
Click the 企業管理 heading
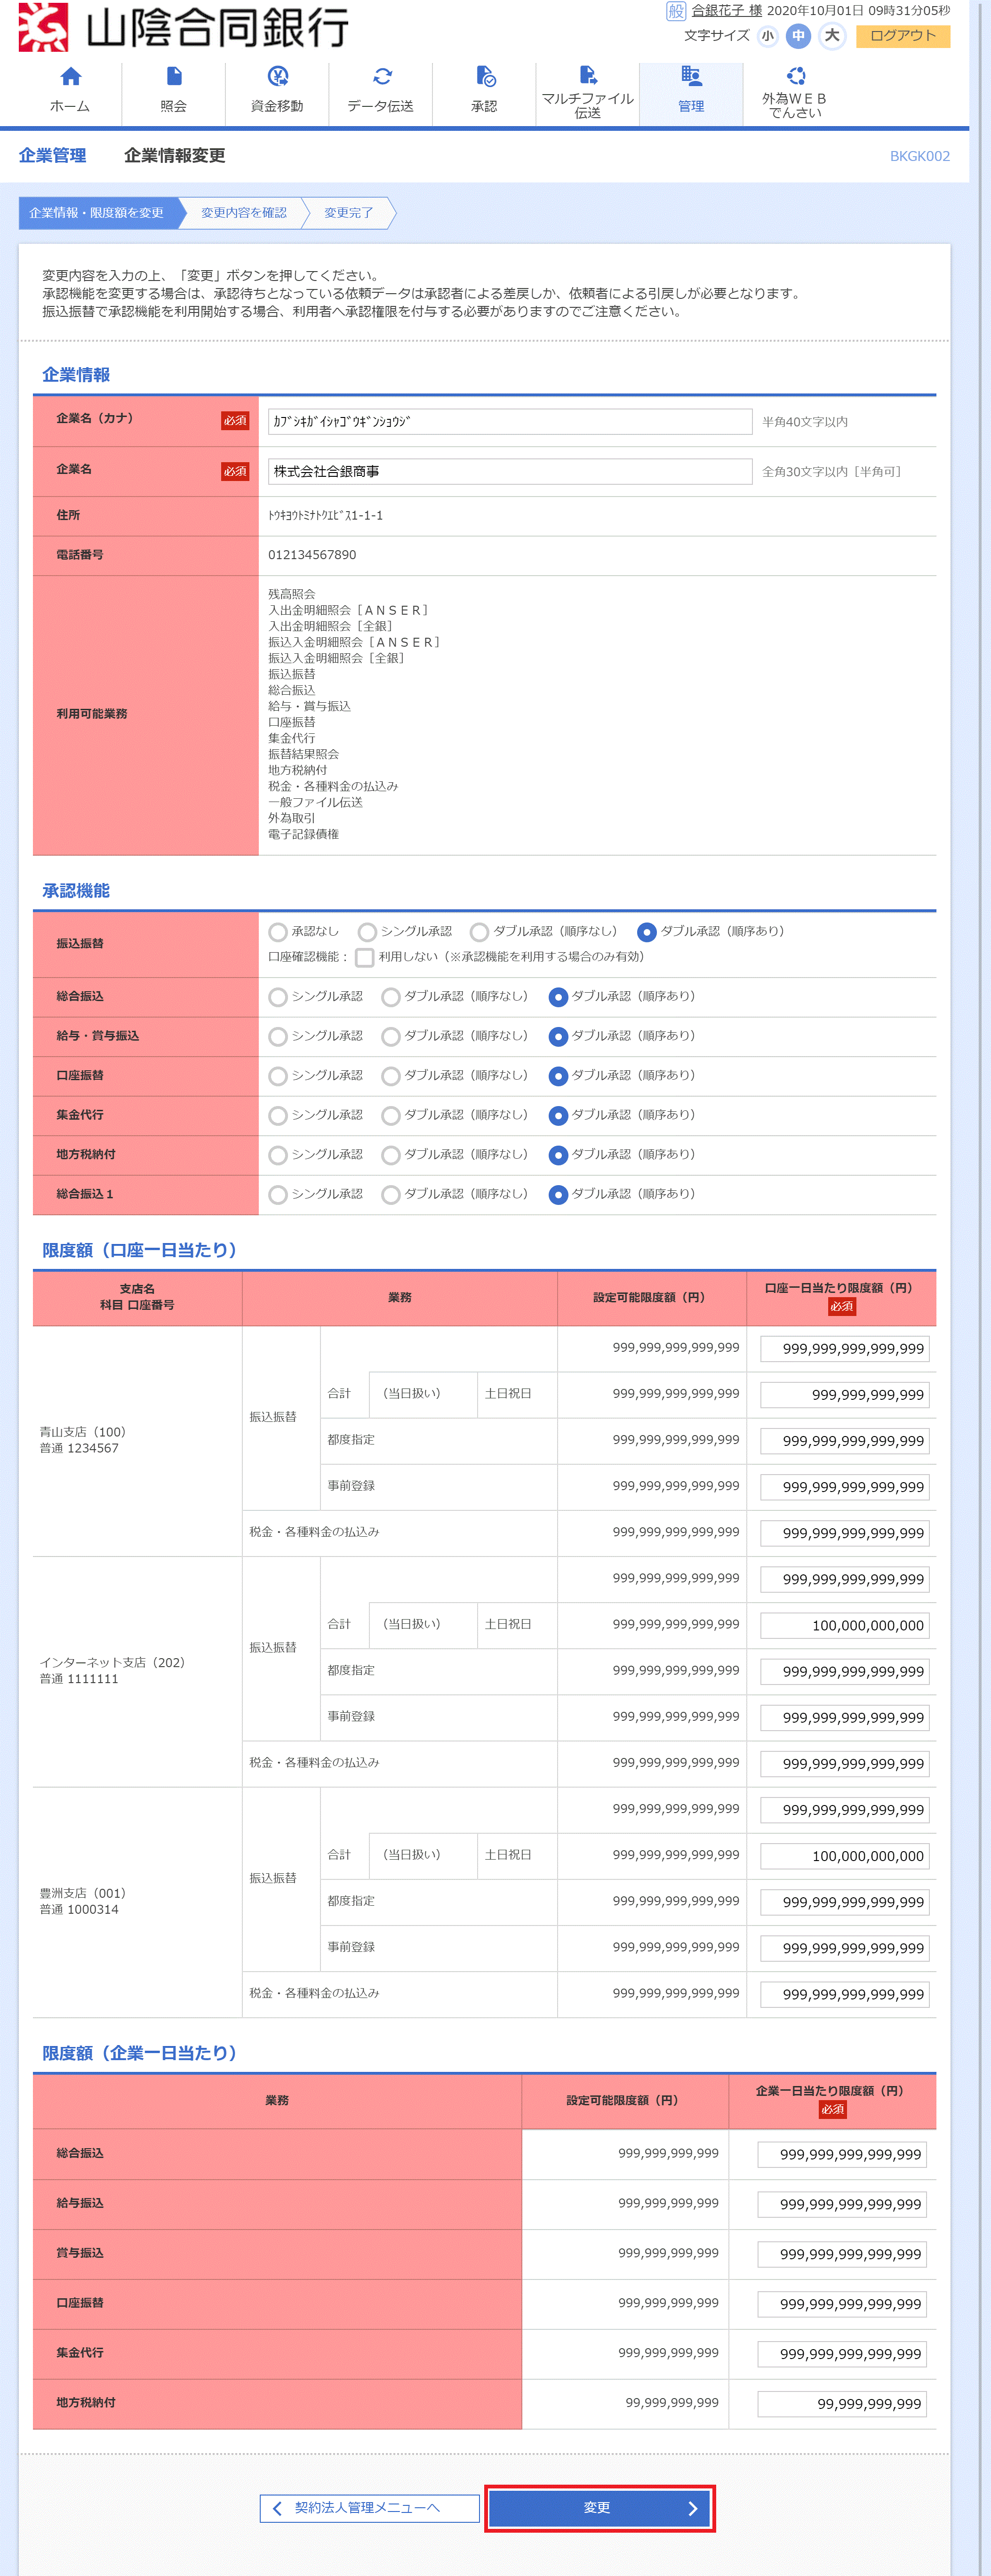click(52, 156)
